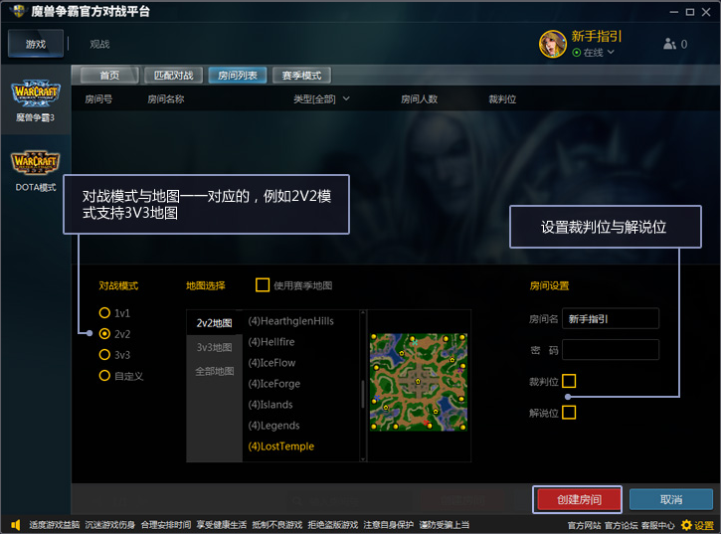Focus the 房间名 room name field
This screenshot has width=721, height=534.
pyautogui.click(x=611, y=318)
